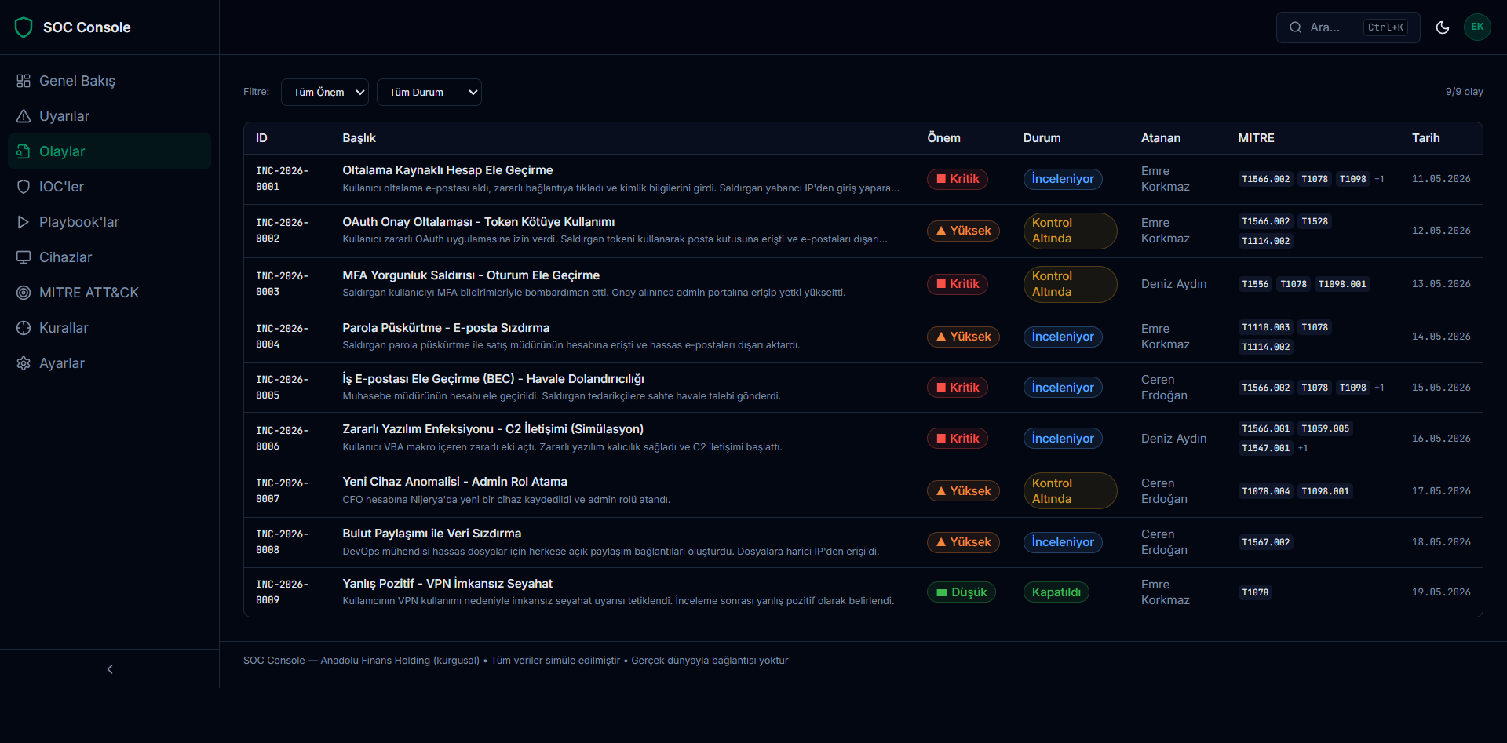Collapse the sidebar with chevron arrow
Image resolution: width=1507 pixels, height=743 pixels.
[110, 669]
